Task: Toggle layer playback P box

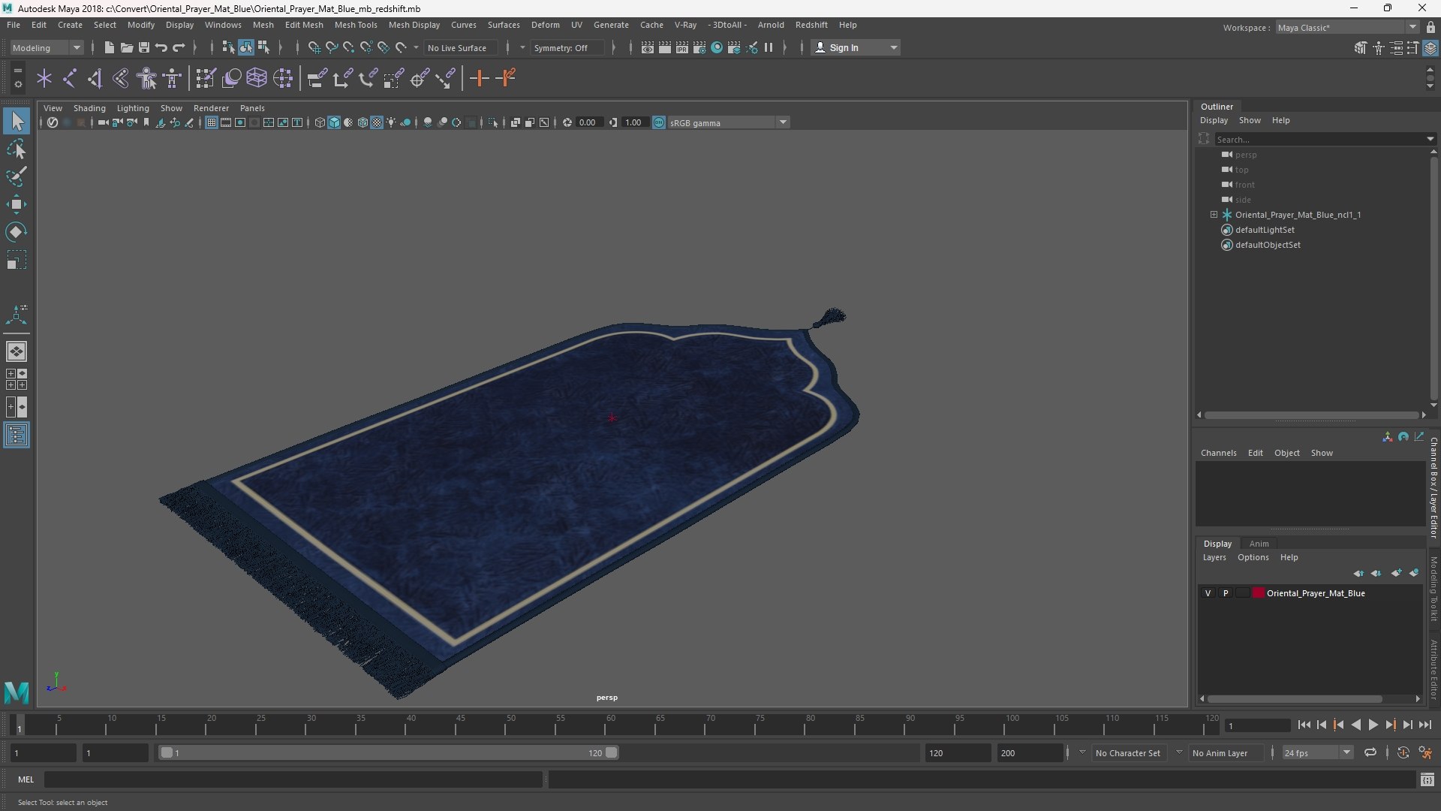Action: pyautogui.click(x=1226, y=593)
